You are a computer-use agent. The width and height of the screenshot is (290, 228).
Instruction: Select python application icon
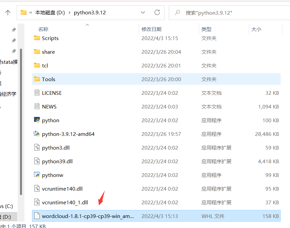(37, 120)
